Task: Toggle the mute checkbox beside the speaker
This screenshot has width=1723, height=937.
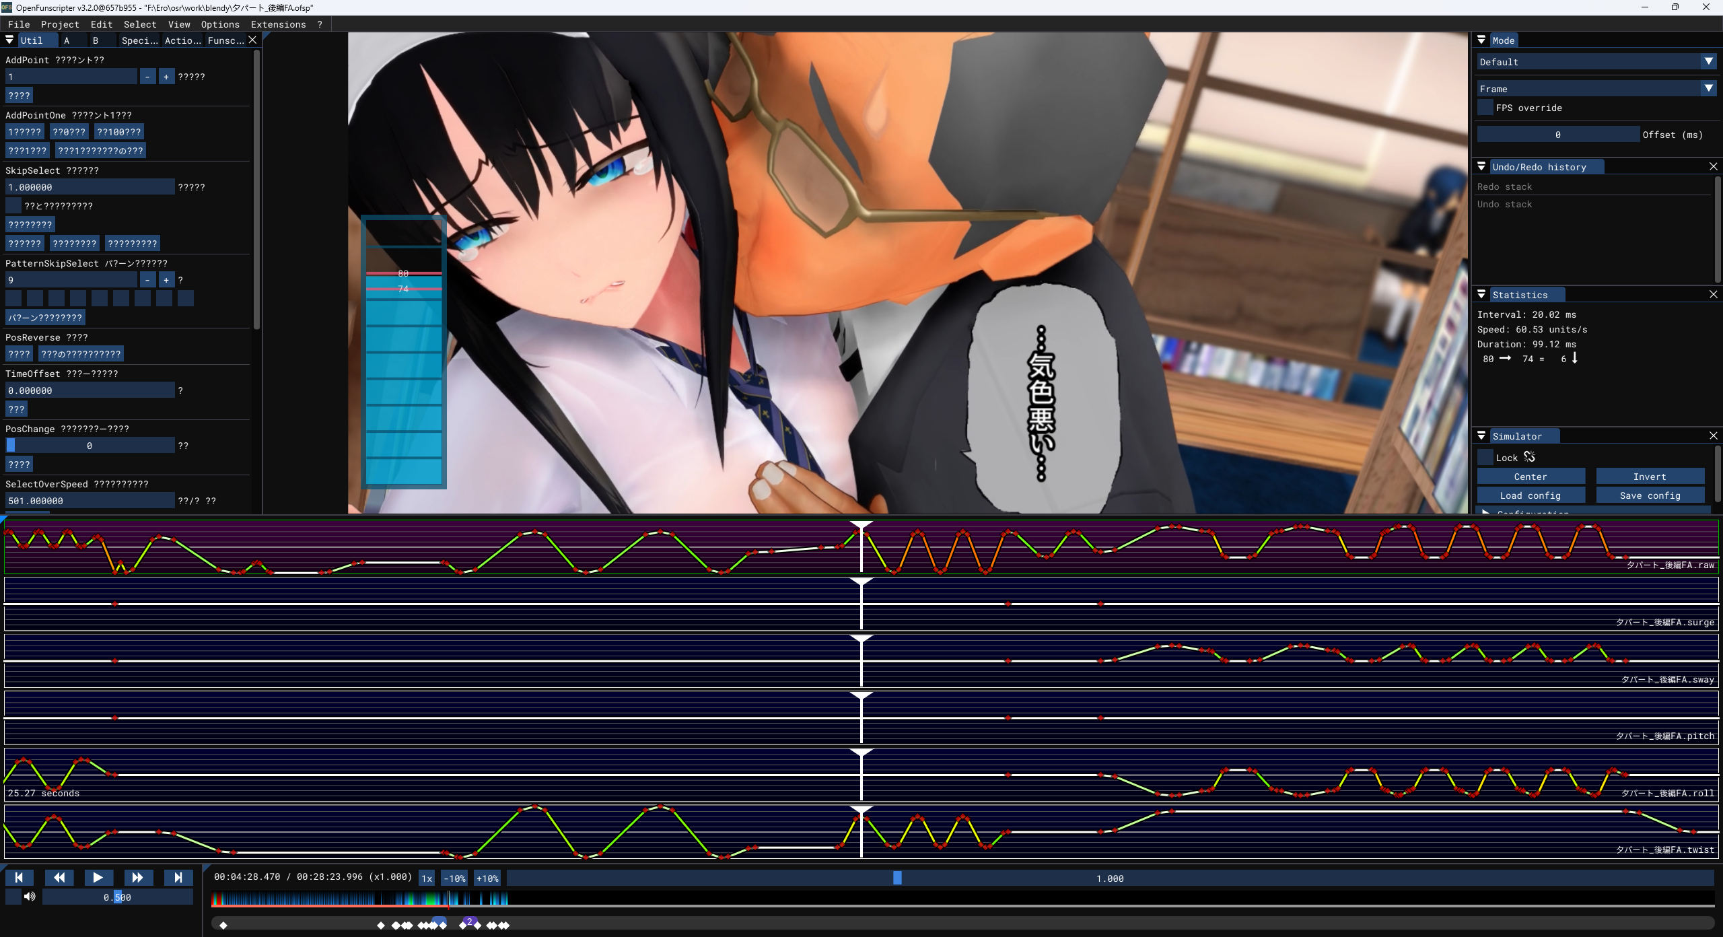Action: tap(13, 897)
